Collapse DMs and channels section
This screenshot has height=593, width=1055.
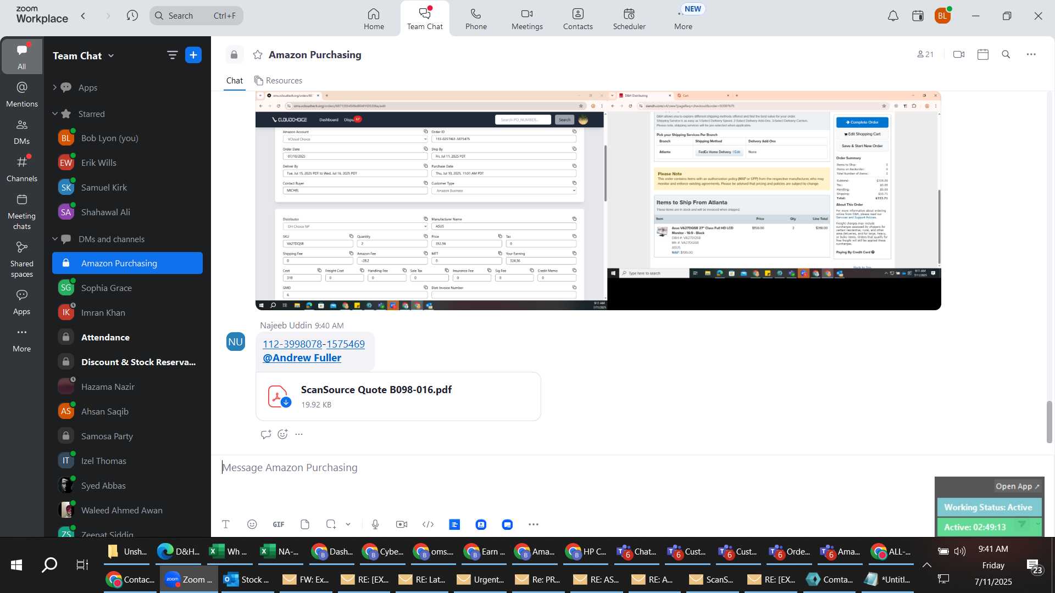tap(54, 239)
